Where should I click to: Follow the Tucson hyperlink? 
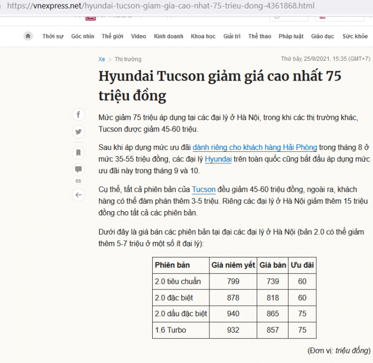coord(203,189)
